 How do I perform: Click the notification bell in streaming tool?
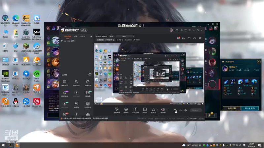click(x=194, y=38)
